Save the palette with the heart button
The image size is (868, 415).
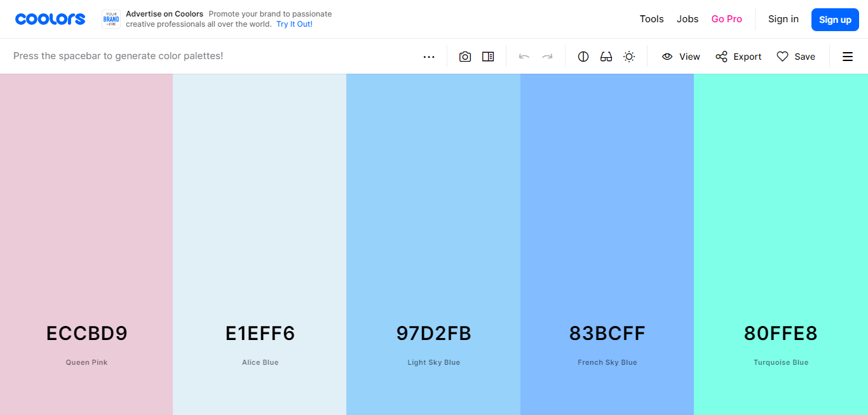pyautogui.click(x=796, y=57)
